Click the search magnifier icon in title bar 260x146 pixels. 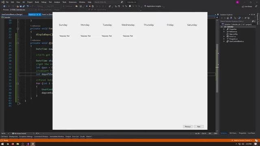[x=122, y=2]
